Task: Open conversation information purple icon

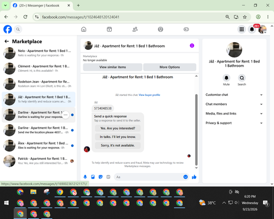Action: tap(192, 45)
